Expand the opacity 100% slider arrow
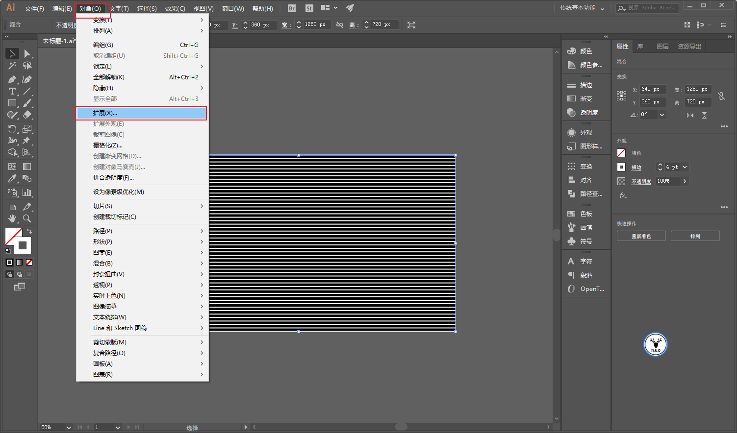The image size is (737, 433). tap(685, 181)
